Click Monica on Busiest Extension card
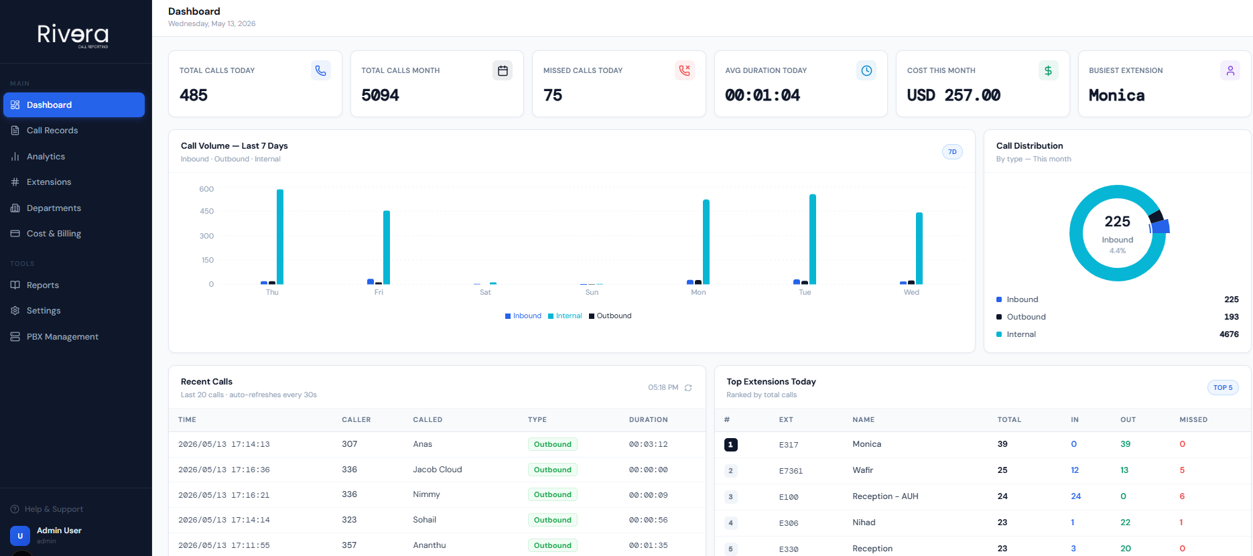 coord(1116,96)
